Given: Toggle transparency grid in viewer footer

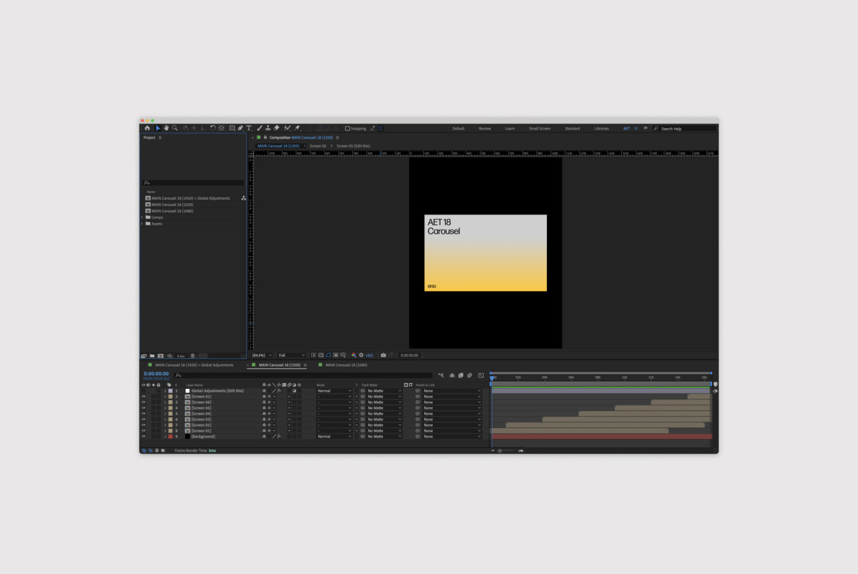Looking at the screenshot, I should click(x=321, y=355).
